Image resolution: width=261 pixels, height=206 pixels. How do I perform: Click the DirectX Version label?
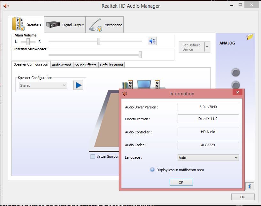[x=137, y=119]
